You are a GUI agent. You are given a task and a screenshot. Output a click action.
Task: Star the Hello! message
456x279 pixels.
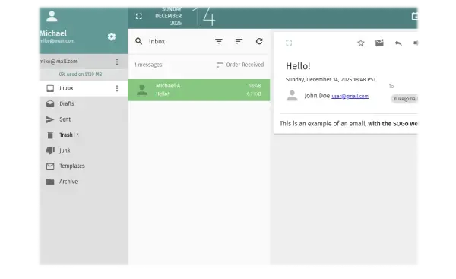coord(360,43)
